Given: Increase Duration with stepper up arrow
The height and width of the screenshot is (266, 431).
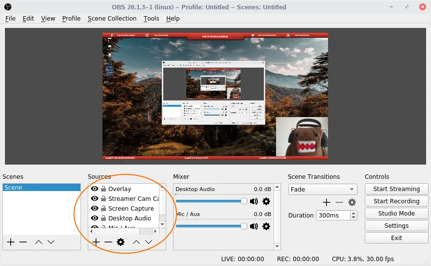Looking at the screenshot, I should (354, 213).
